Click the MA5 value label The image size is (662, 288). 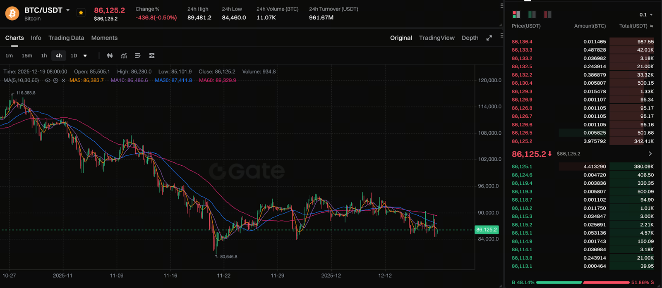pos(86,80)
